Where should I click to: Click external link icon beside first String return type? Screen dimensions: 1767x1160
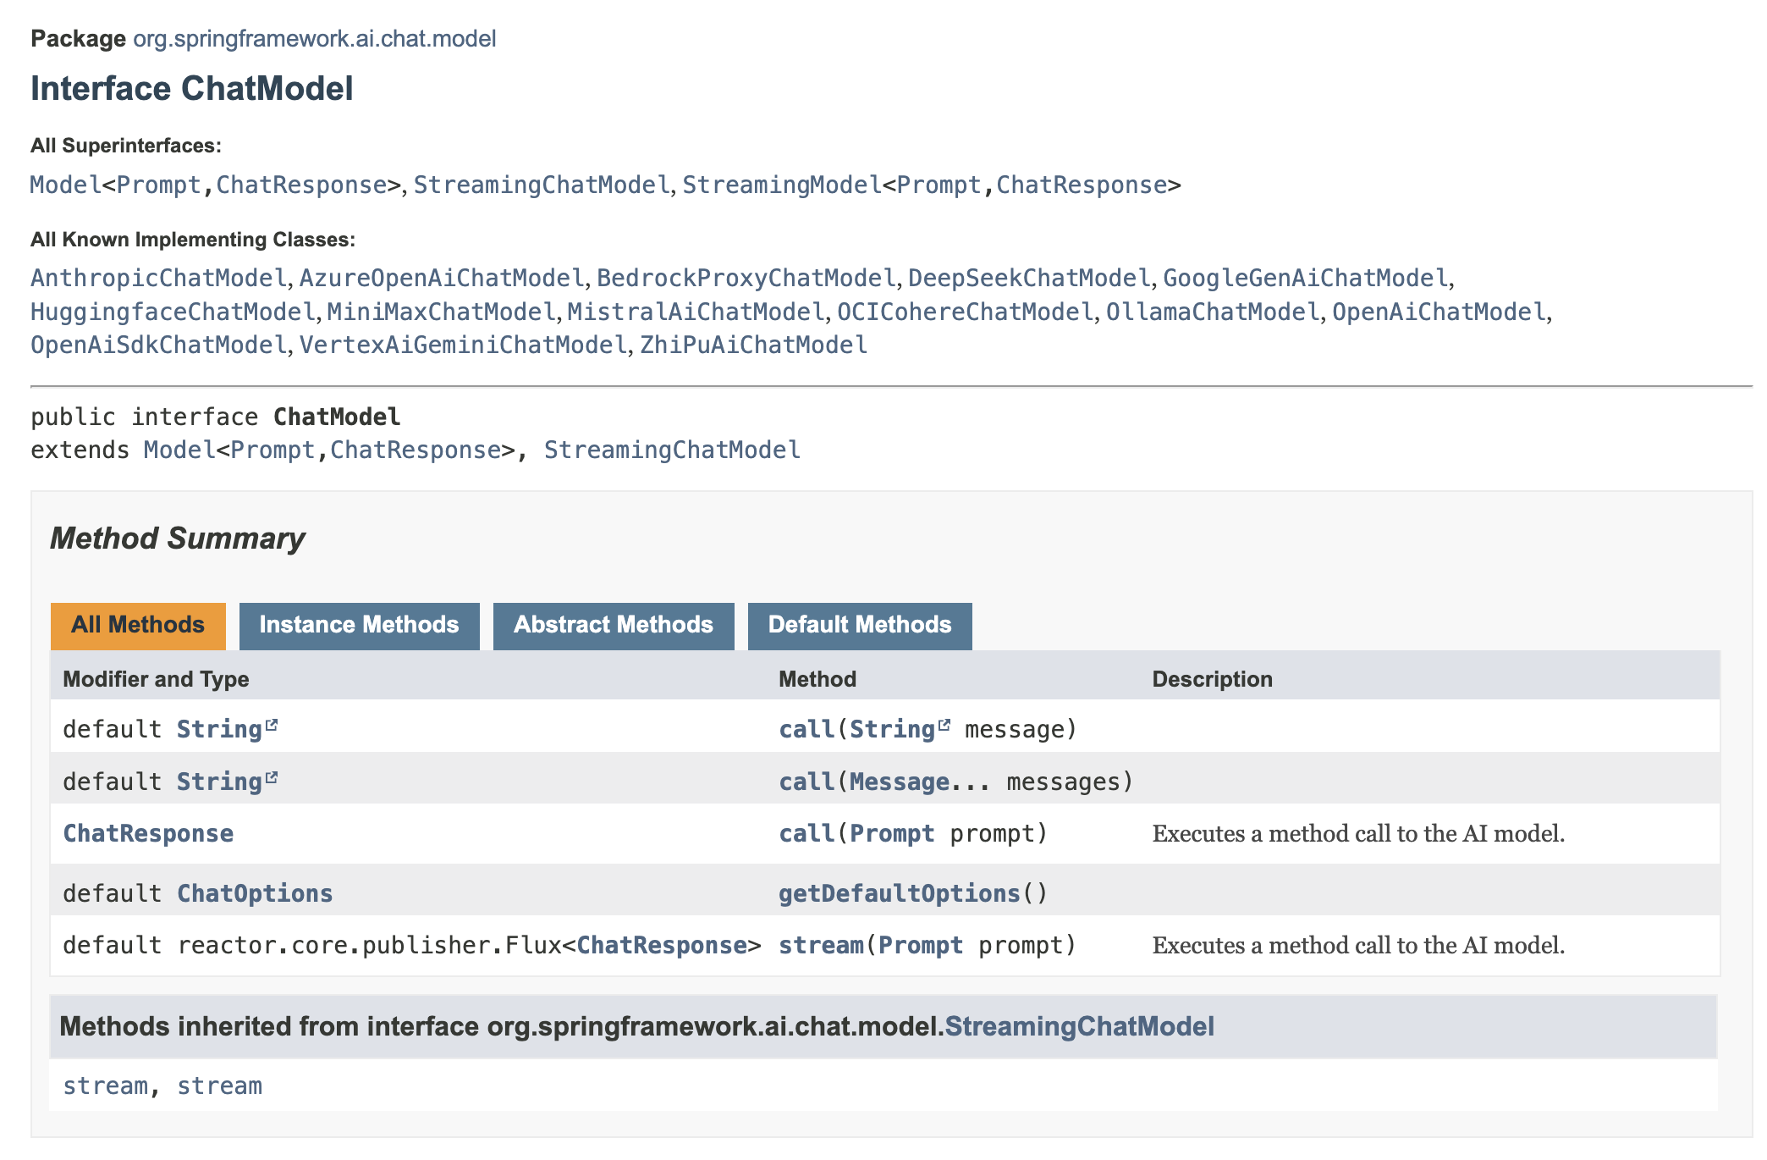point(272,726)
